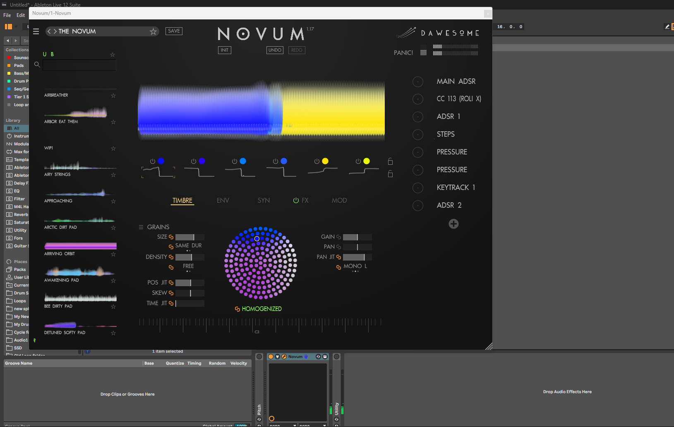Star the ARCTIC DIRT PAD preset
Viewport: 674px width, 427px height.
point(113,228)
